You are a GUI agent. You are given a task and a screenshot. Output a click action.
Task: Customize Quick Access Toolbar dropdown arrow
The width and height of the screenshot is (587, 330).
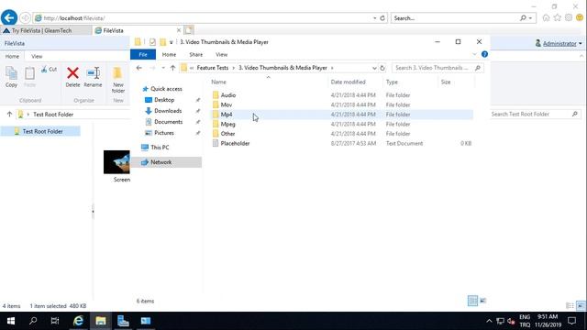(x=172, y=42)
